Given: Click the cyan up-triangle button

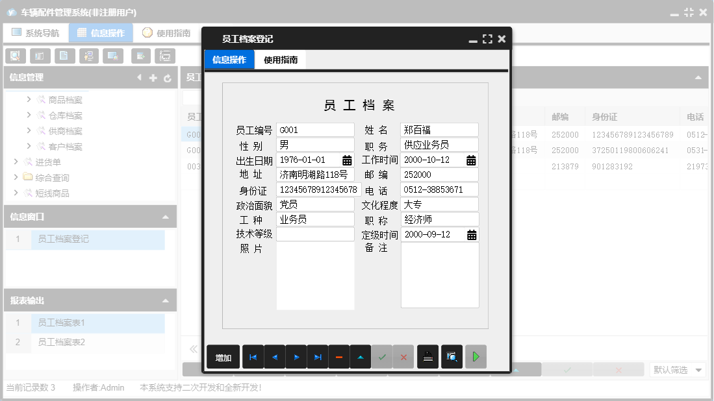Looking at the screenshot, I should (361, 357).
